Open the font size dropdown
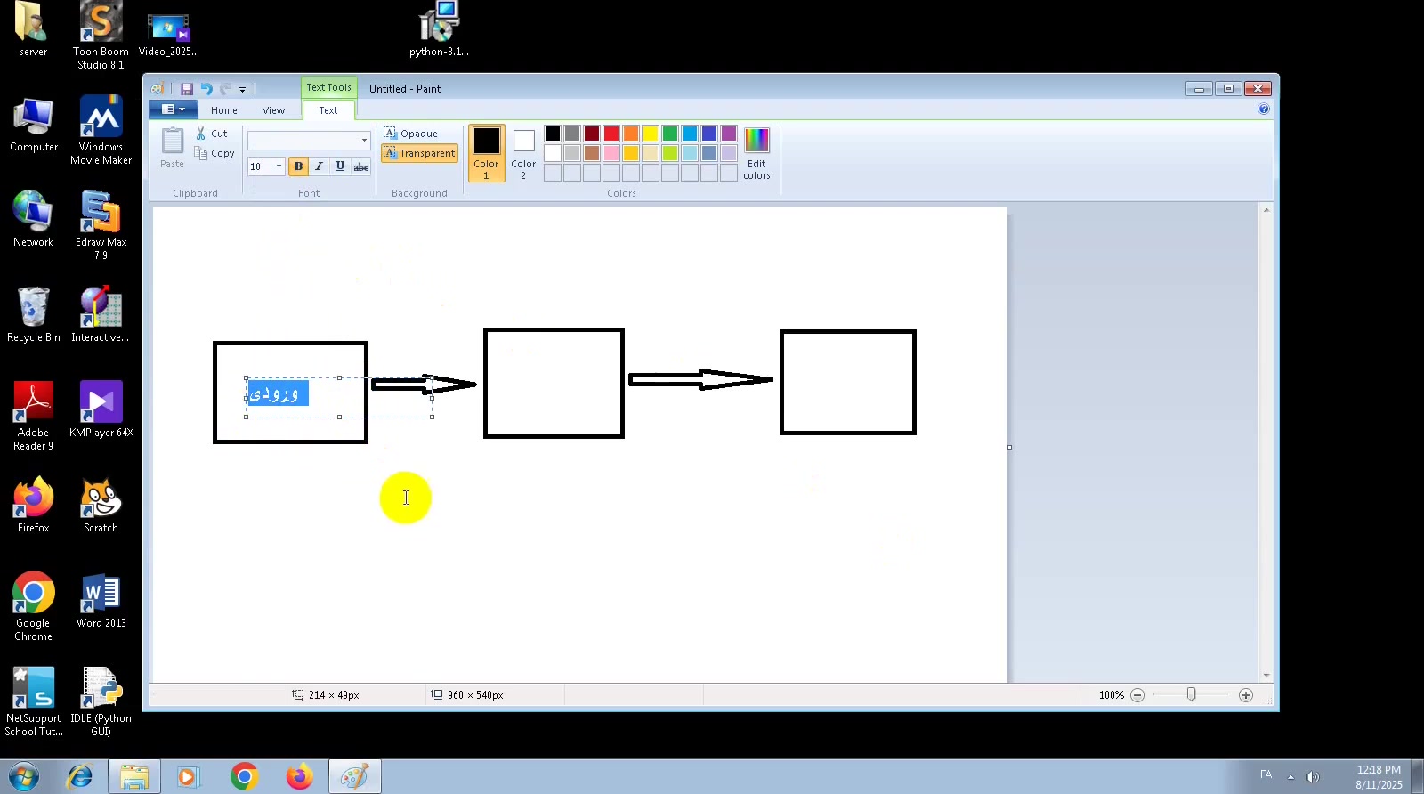Viewport: 1424px width, 794px height. [x=279, y=166]
